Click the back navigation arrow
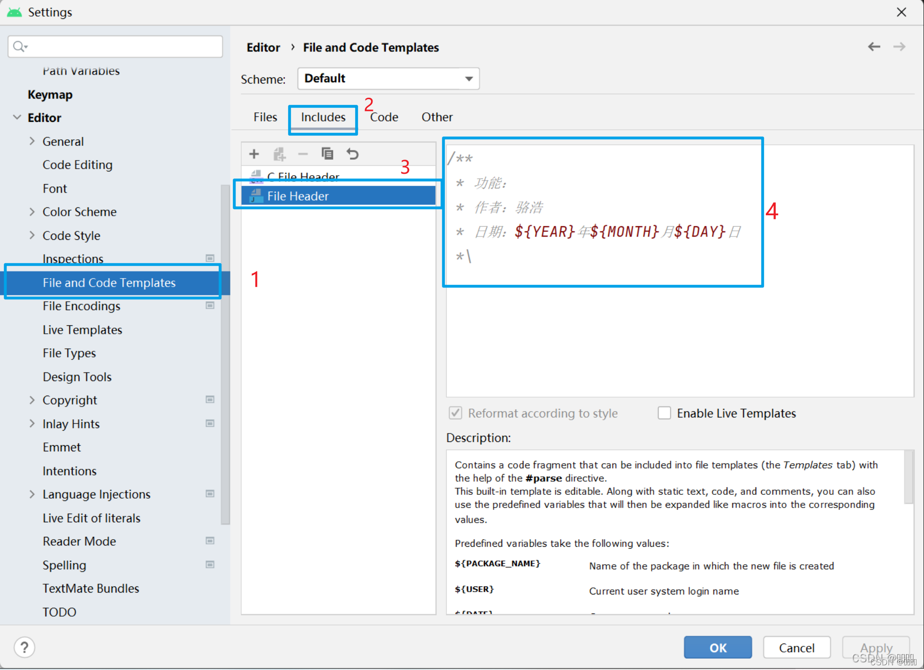 874,47
